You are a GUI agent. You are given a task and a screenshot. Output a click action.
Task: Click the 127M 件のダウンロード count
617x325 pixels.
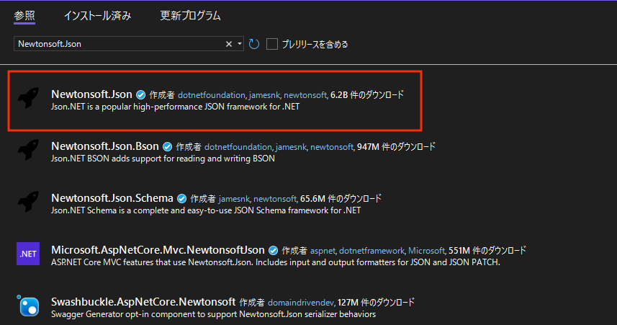click(x=377, y=303)
